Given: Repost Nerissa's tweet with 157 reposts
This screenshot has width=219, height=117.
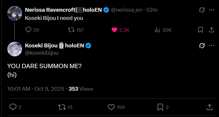Looking at the screenshot, I should tap(71, 30).
